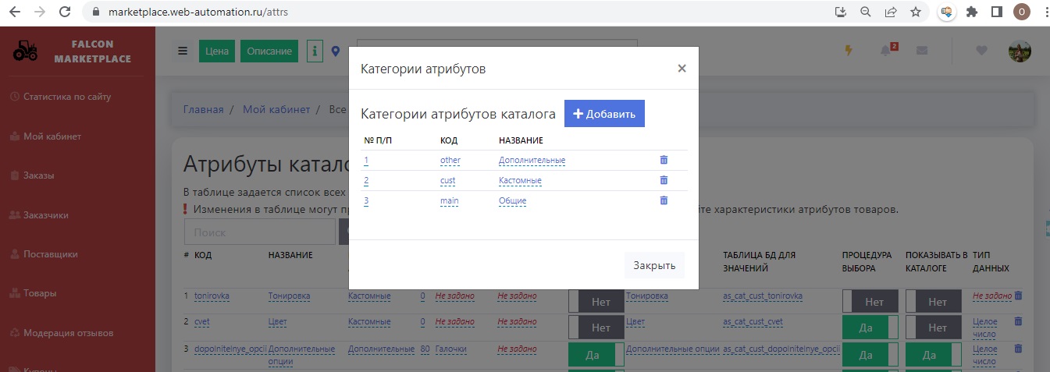Open the notifications bell icon
The image size is (1050, 372).
coord(885,51)
